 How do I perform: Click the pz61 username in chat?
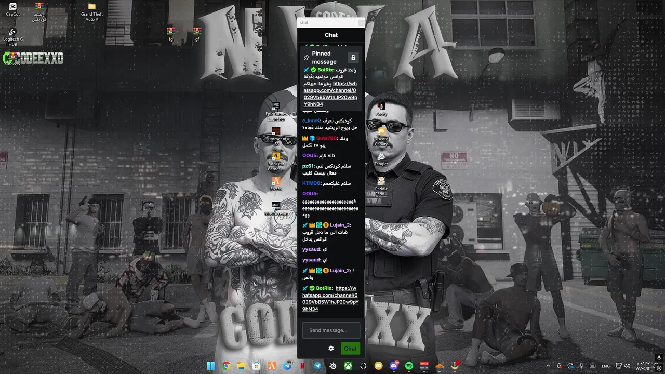(x=308, y=166)
